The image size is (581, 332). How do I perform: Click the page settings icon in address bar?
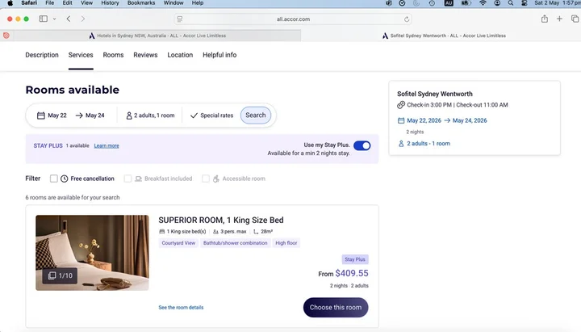[180, 19]
